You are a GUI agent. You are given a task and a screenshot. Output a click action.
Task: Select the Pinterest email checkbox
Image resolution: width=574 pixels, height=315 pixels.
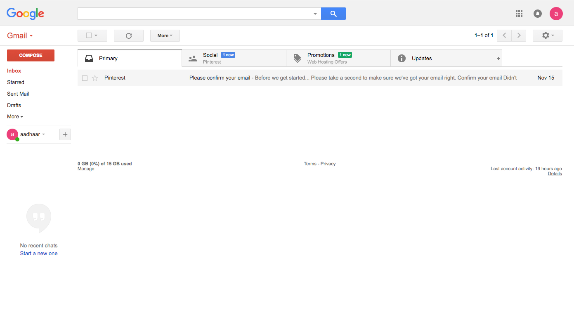[x=85, y=78]
